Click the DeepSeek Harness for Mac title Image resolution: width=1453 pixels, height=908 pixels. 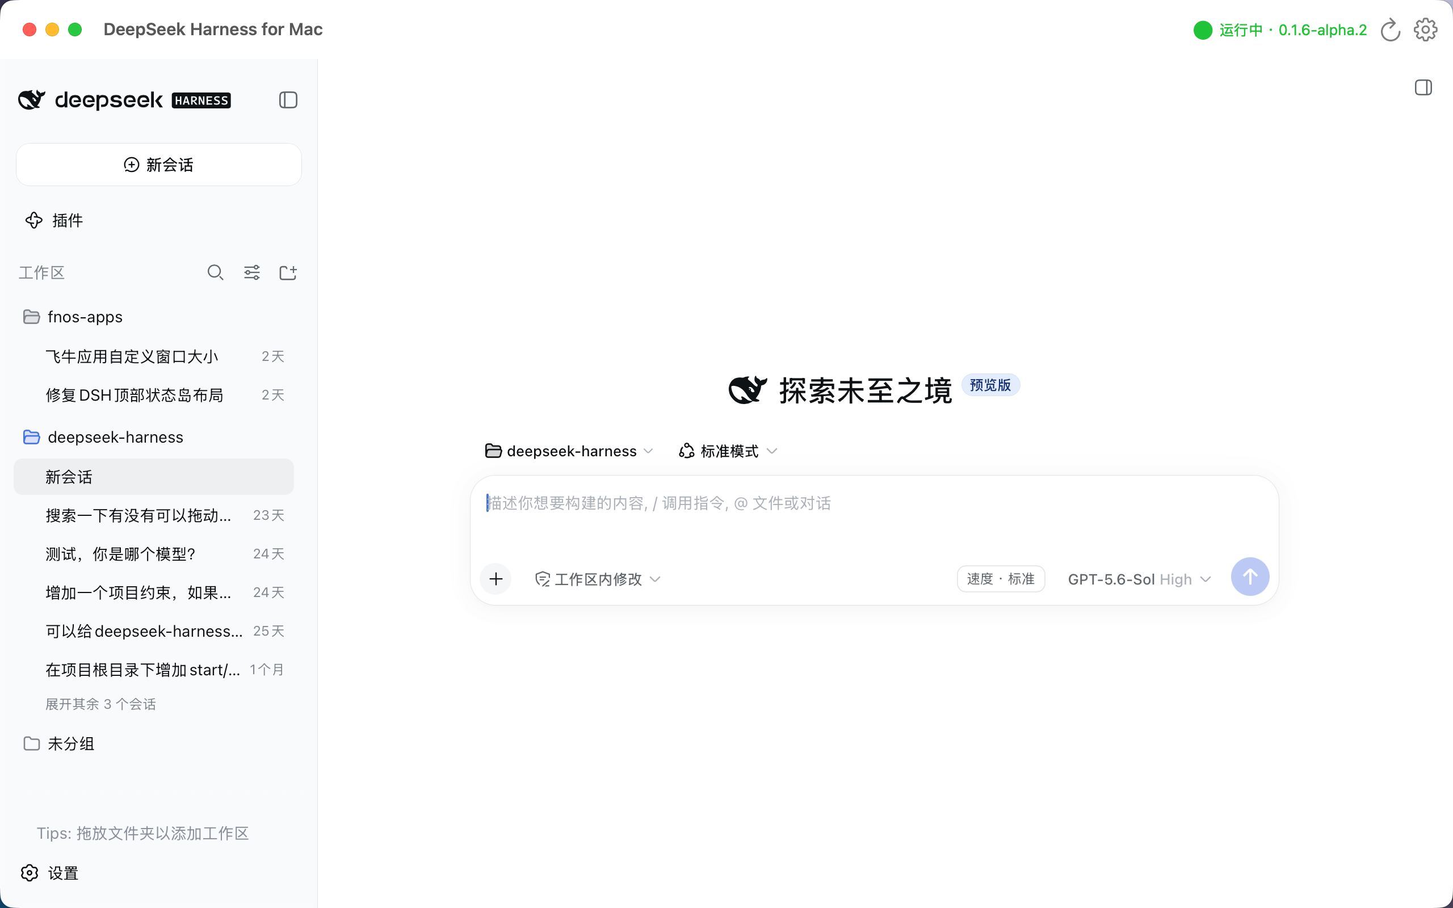tap(213, 30)
